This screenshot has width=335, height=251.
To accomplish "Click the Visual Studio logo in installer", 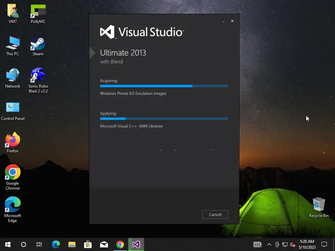I will [x=142, y=32].
